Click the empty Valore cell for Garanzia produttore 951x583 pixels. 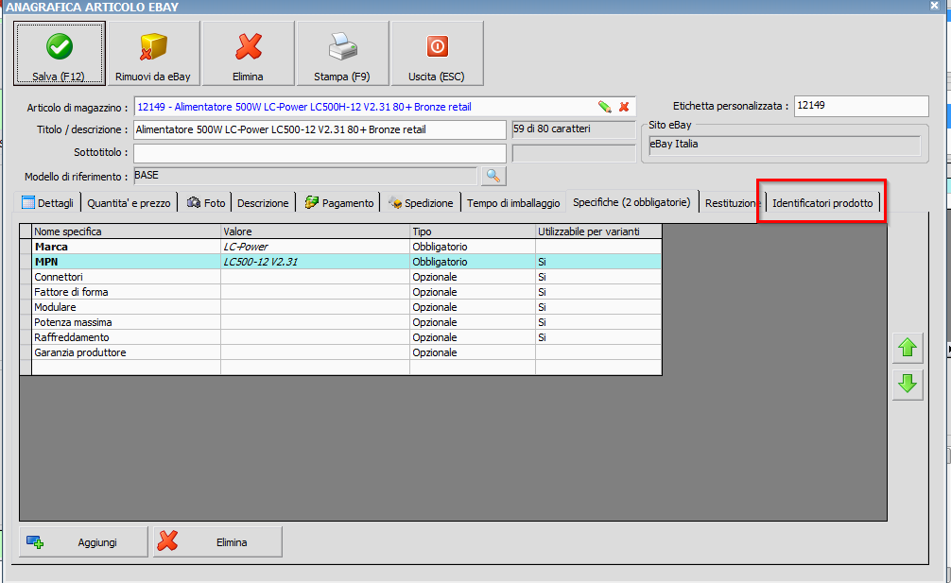point(316,352)
